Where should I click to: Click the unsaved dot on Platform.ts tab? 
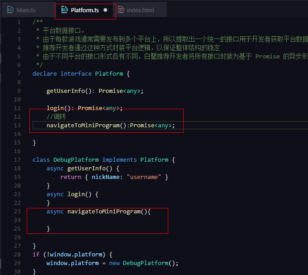tap(105, 10)
